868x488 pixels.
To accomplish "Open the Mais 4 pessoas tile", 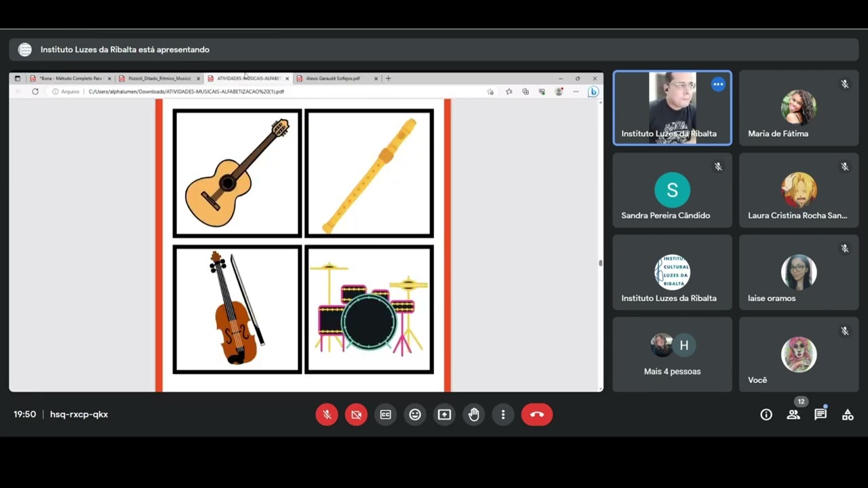I will [x=672, y=354].
